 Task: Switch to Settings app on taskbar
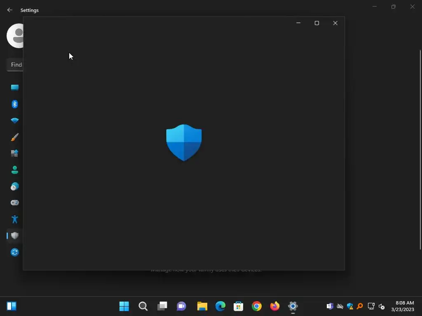pyautogui.click(x=293, y=306)
